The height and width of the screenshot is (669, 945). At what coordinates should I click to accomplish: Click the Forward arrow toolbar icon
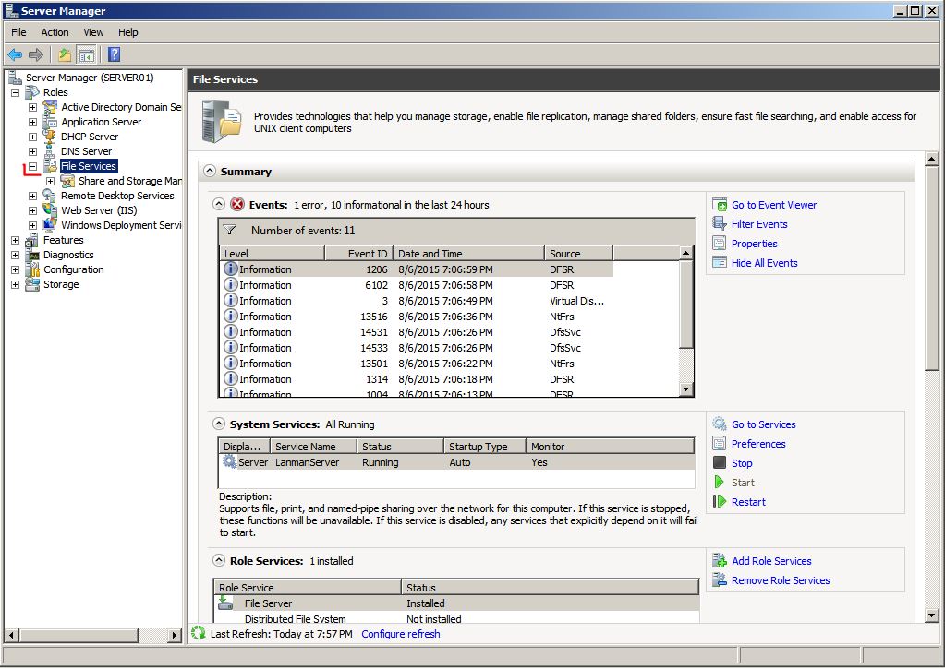point(36,54)
